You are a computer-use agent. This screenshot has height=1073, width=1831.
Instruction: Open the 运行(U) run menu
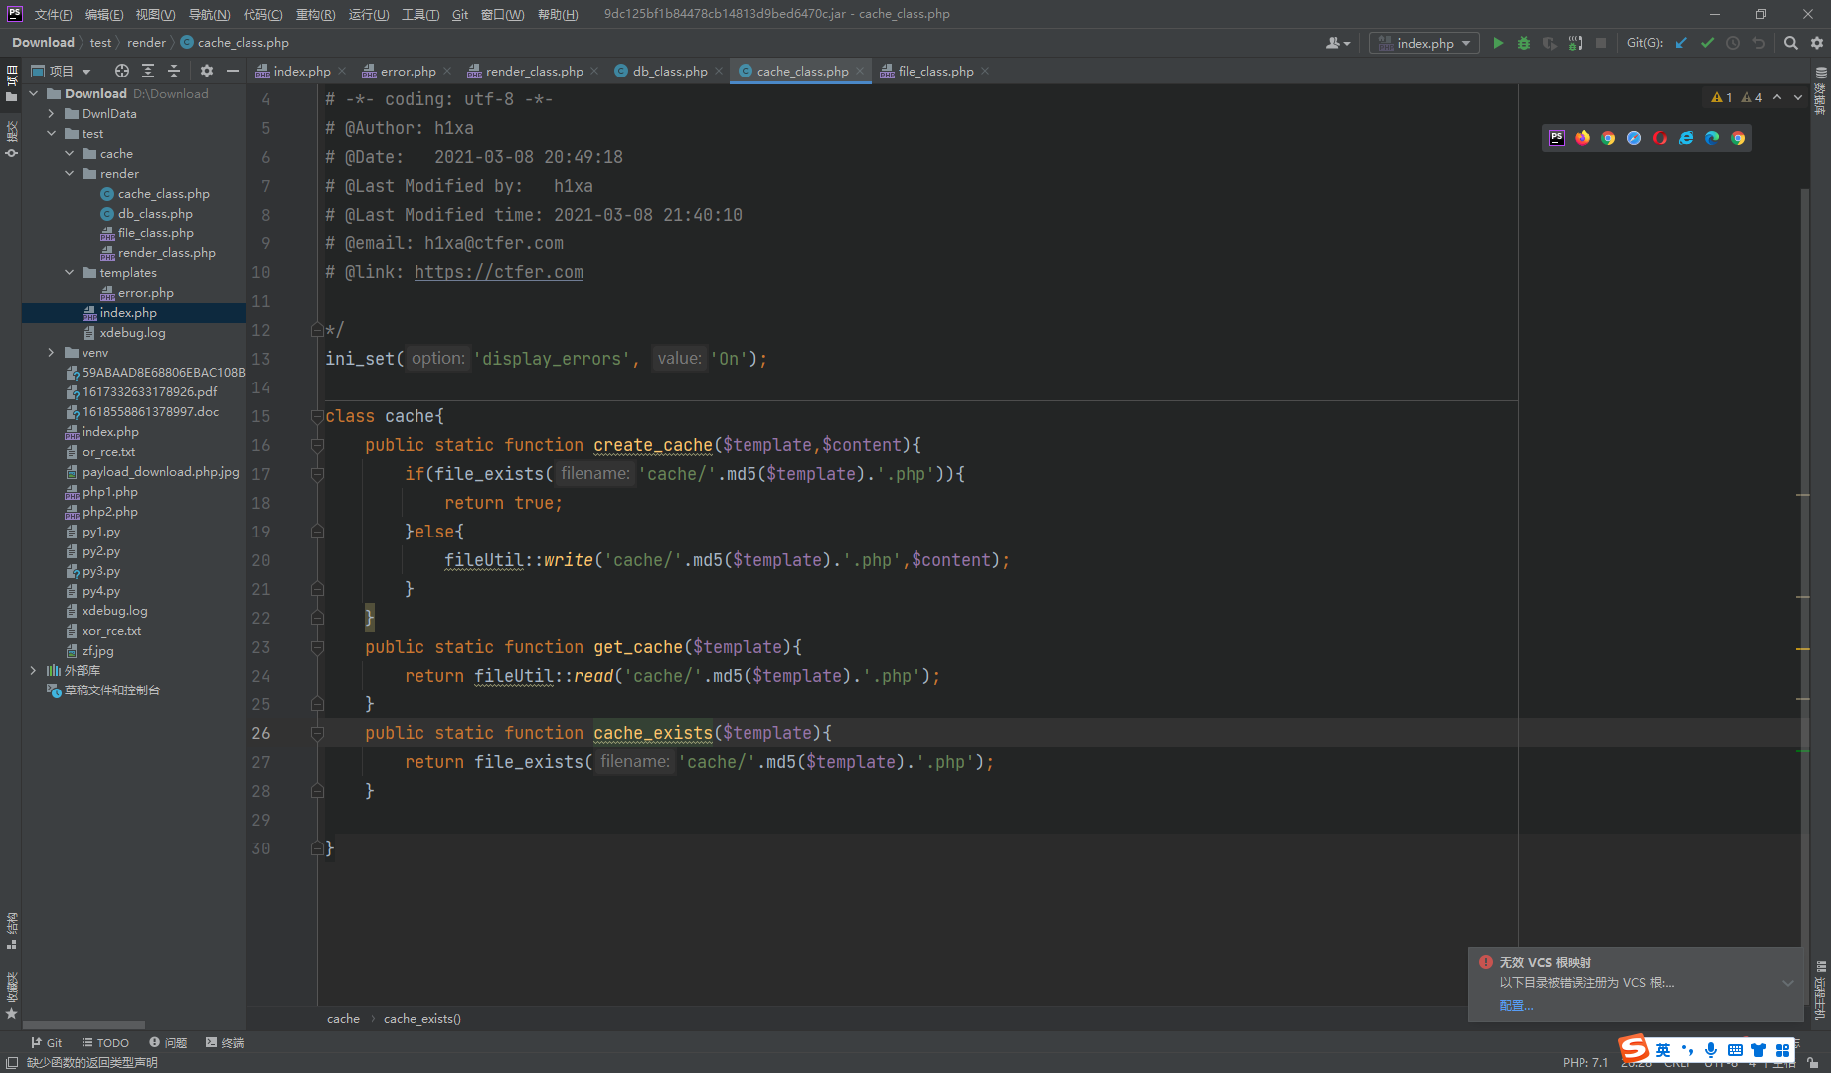click(369, 14)
